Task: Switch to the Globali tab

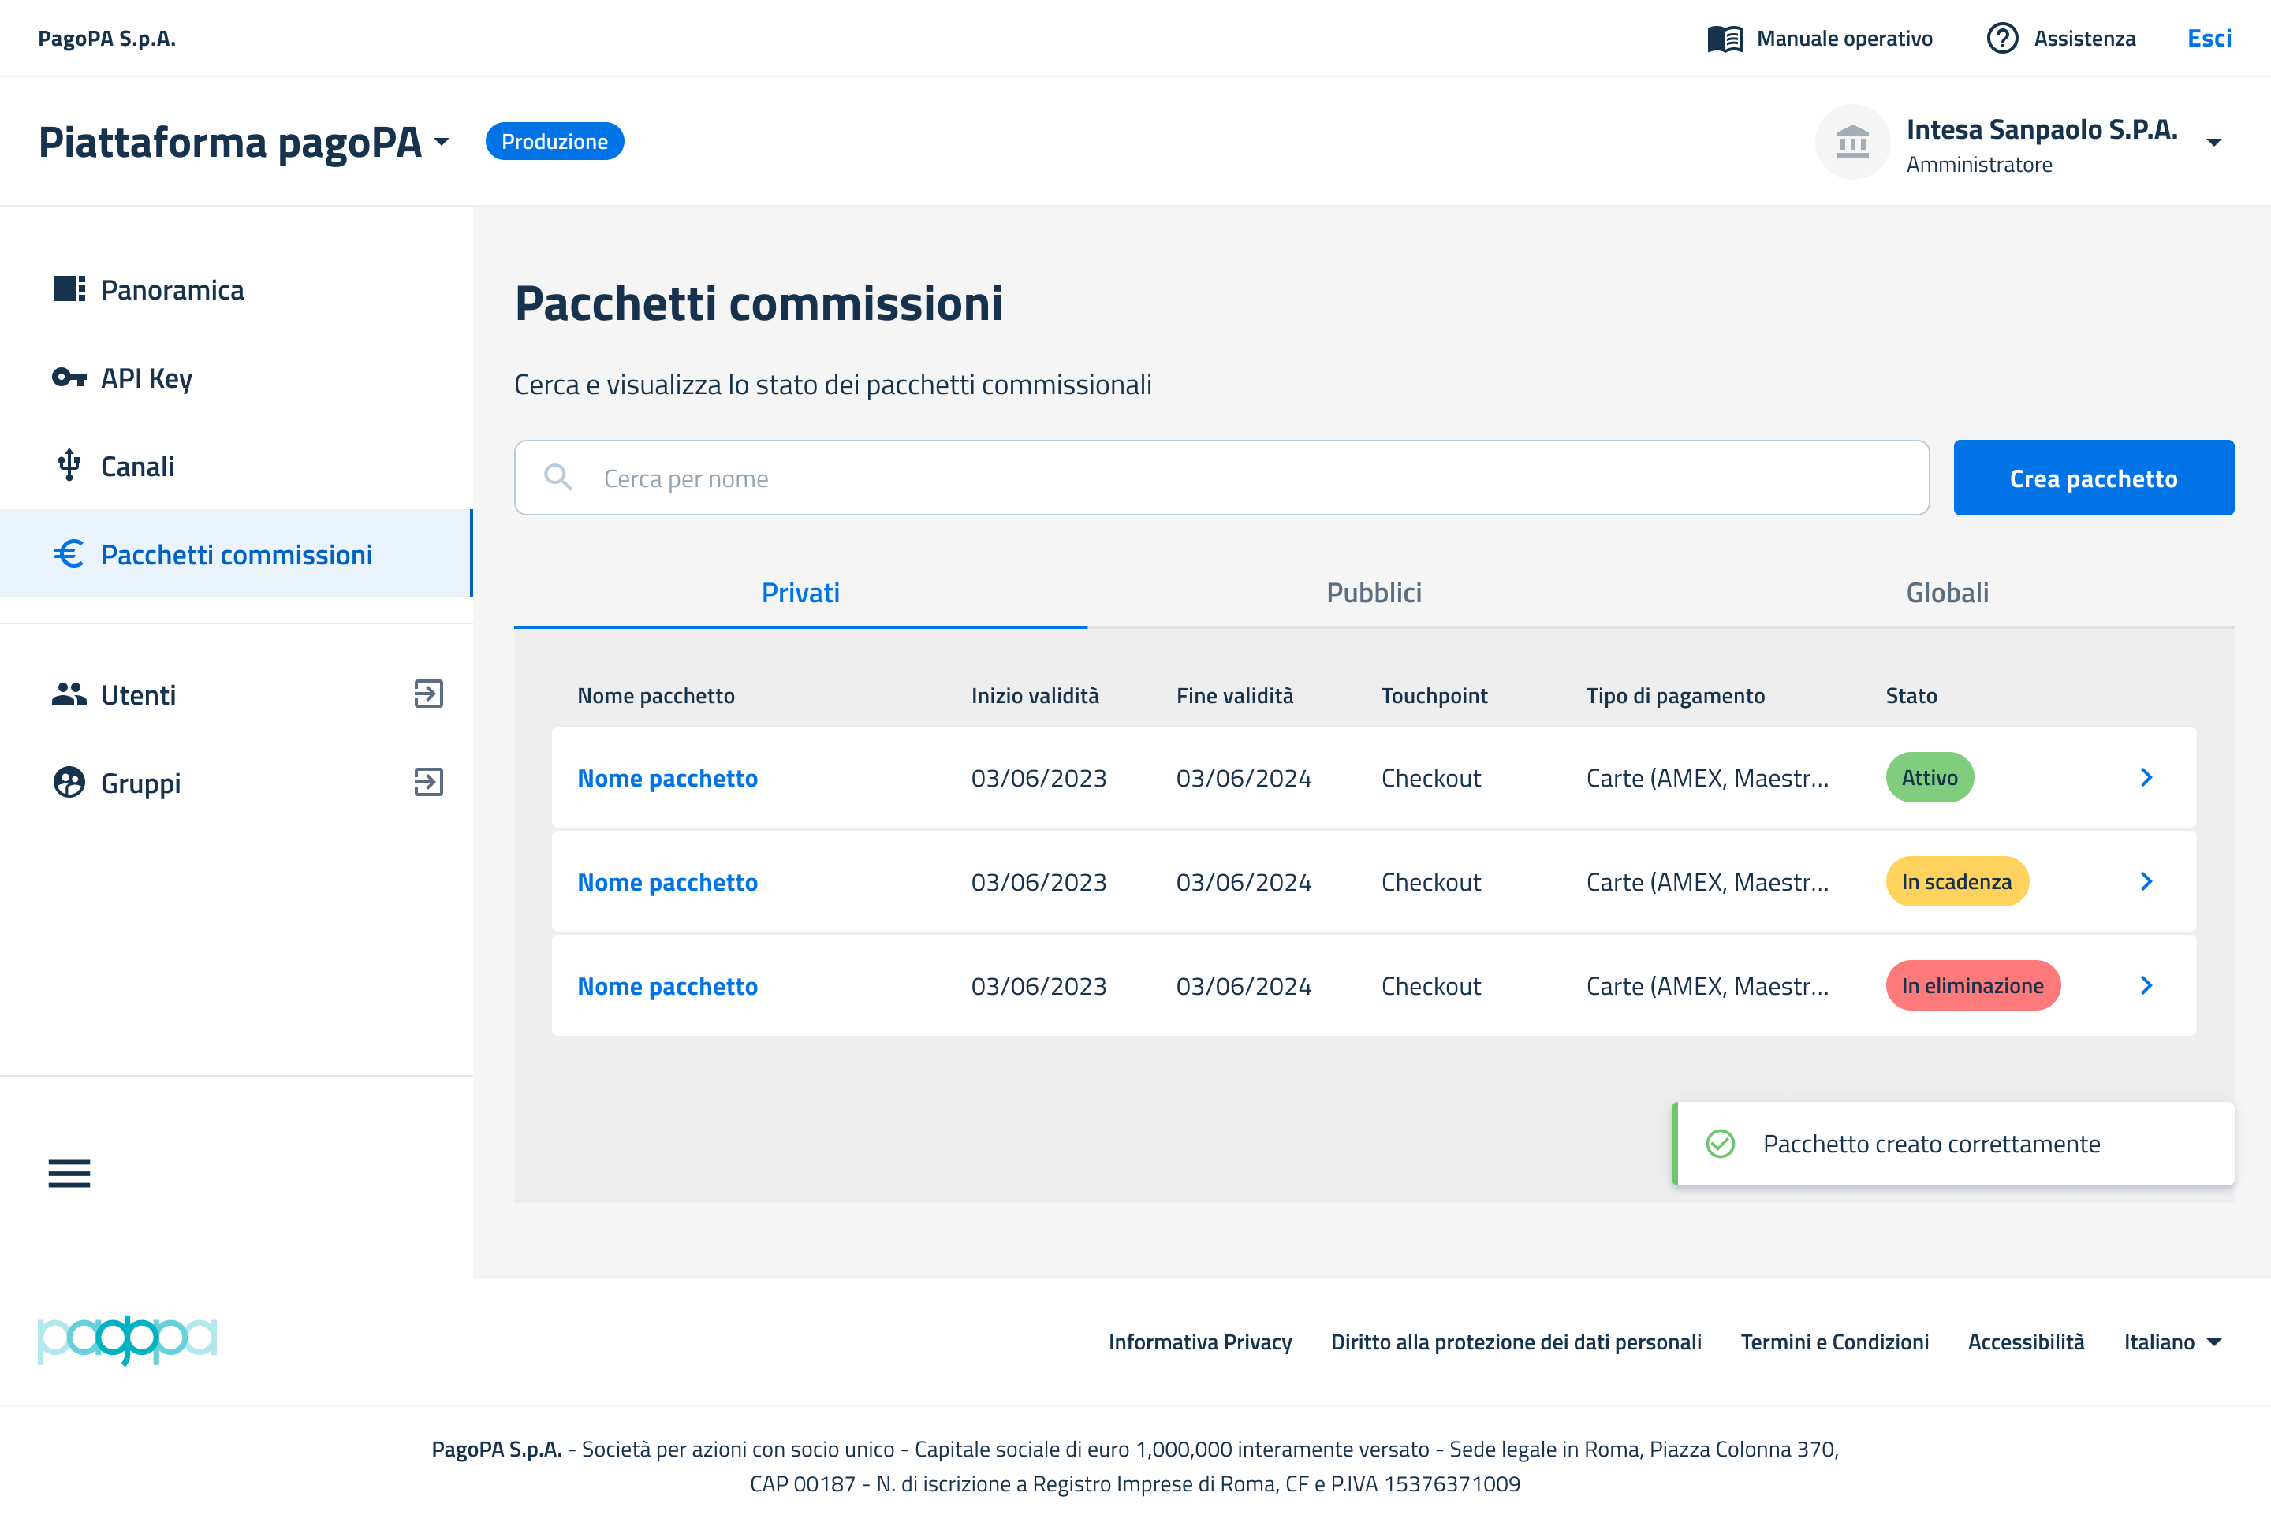Action: tap(1947, 593)
